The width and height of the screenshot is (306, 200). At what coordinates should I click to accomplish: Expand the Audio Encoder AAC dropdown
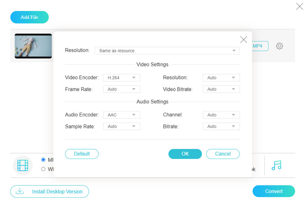click(x=122, y=115)
